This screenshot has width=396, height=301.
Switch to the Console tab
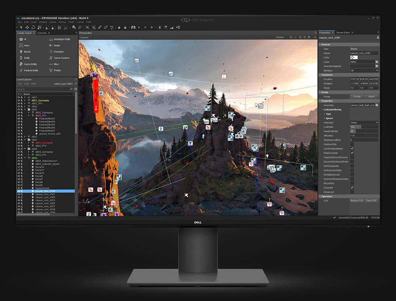pos(42,33)
